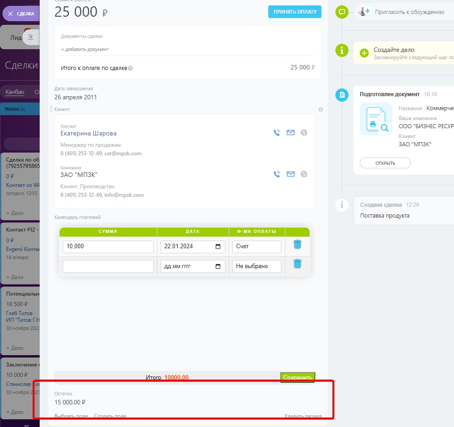
Task: Click the green plus in 'Создайте дело'
Action: [364, 53]
